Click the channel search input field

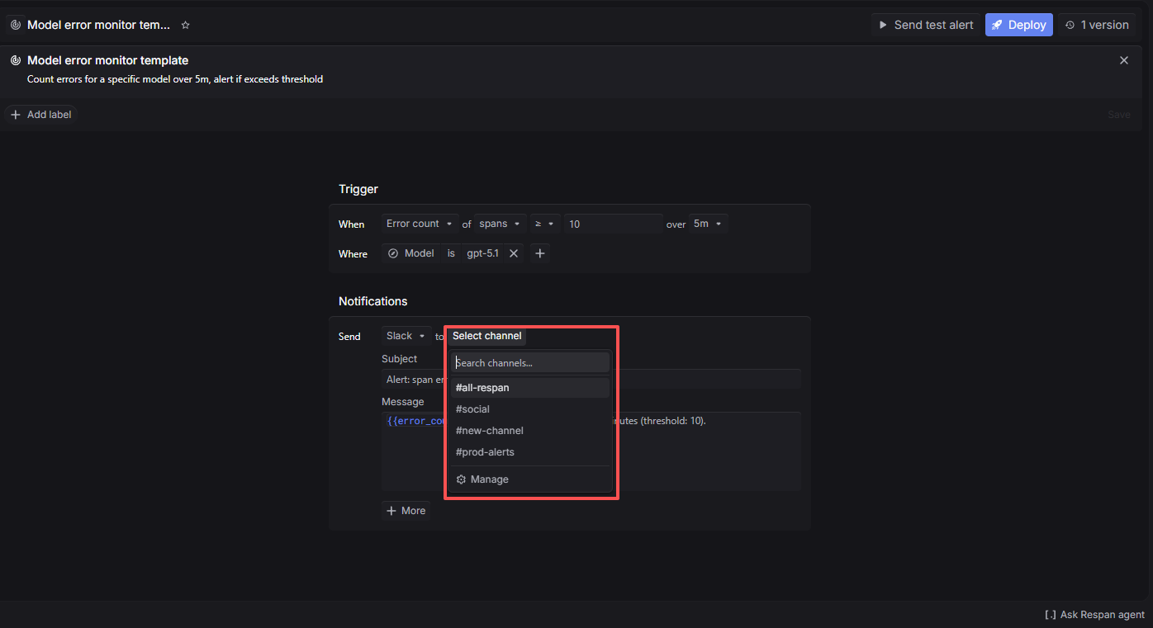(530, 362)
